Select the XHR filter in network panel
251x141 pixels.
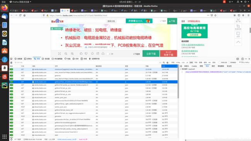tap(191, 62)
